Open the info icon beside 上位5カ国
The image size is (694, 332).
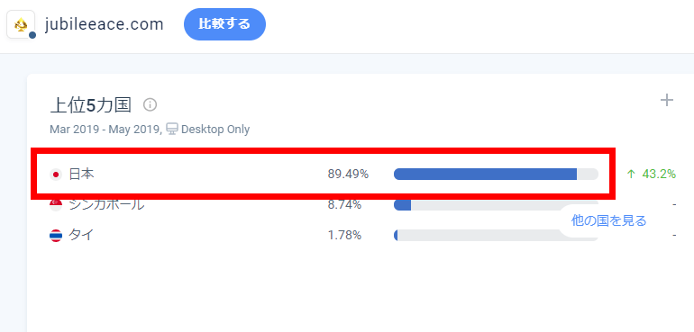[x=150, y=104]
